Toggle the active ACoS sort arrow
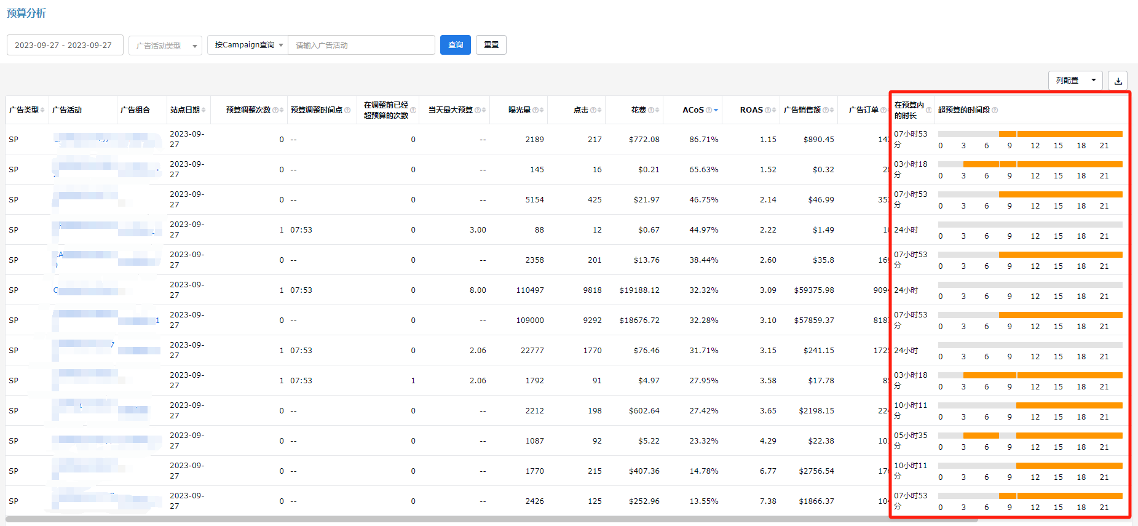 (x=716, y=110)
